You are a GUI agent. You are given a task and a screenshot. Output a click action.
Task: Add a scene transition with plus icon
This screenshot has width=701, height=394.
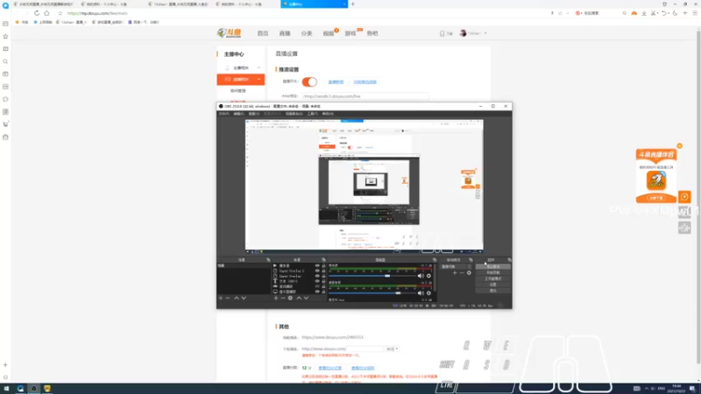455,273
